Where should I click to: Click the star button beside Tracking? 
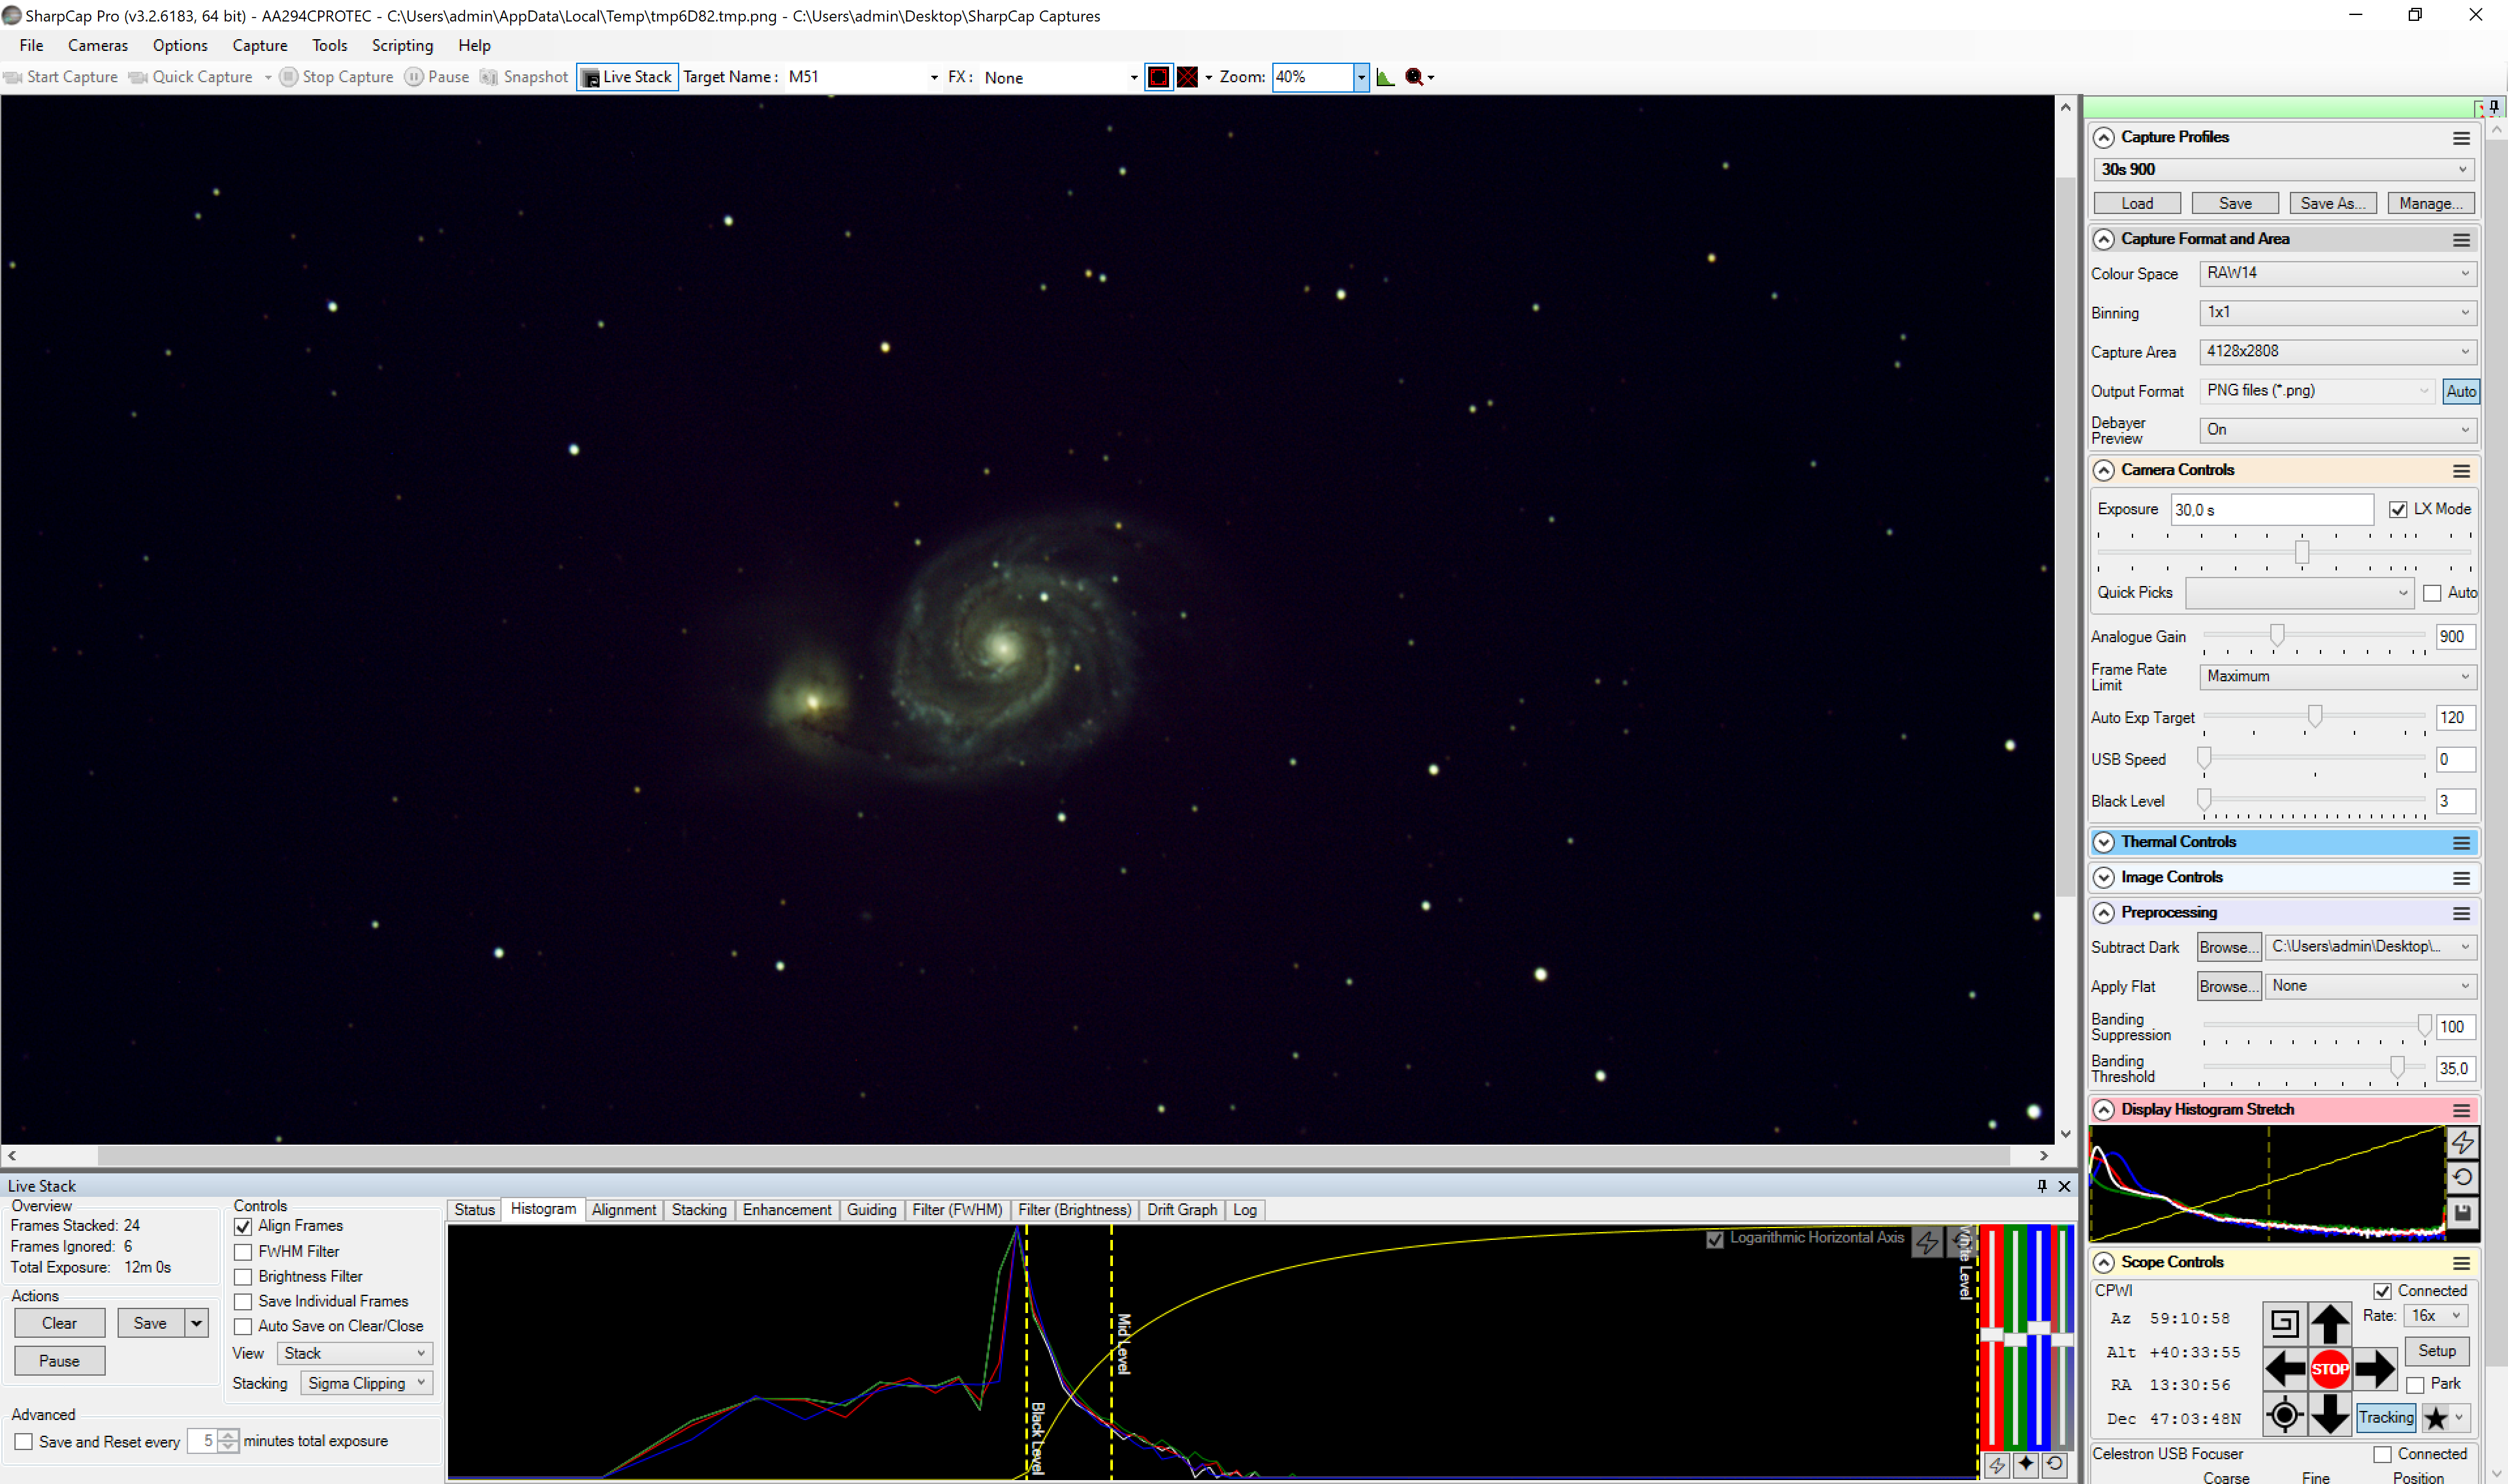click(2436, 1417)
